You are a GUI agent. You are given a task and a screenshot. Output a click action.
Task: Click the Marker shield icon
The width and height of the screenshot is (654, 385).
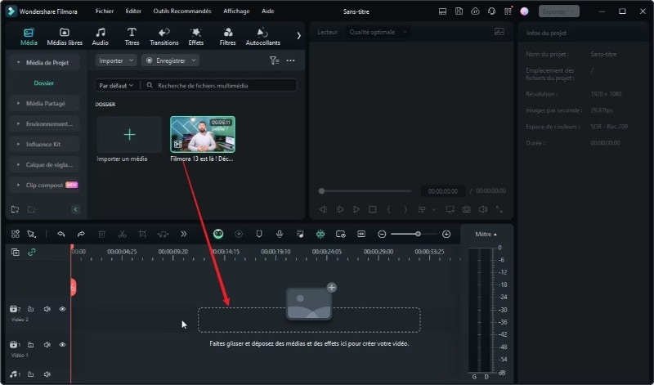coord(259,234)
